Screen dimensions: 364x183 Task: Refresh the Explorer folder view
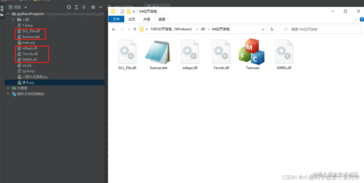point(272,29)
